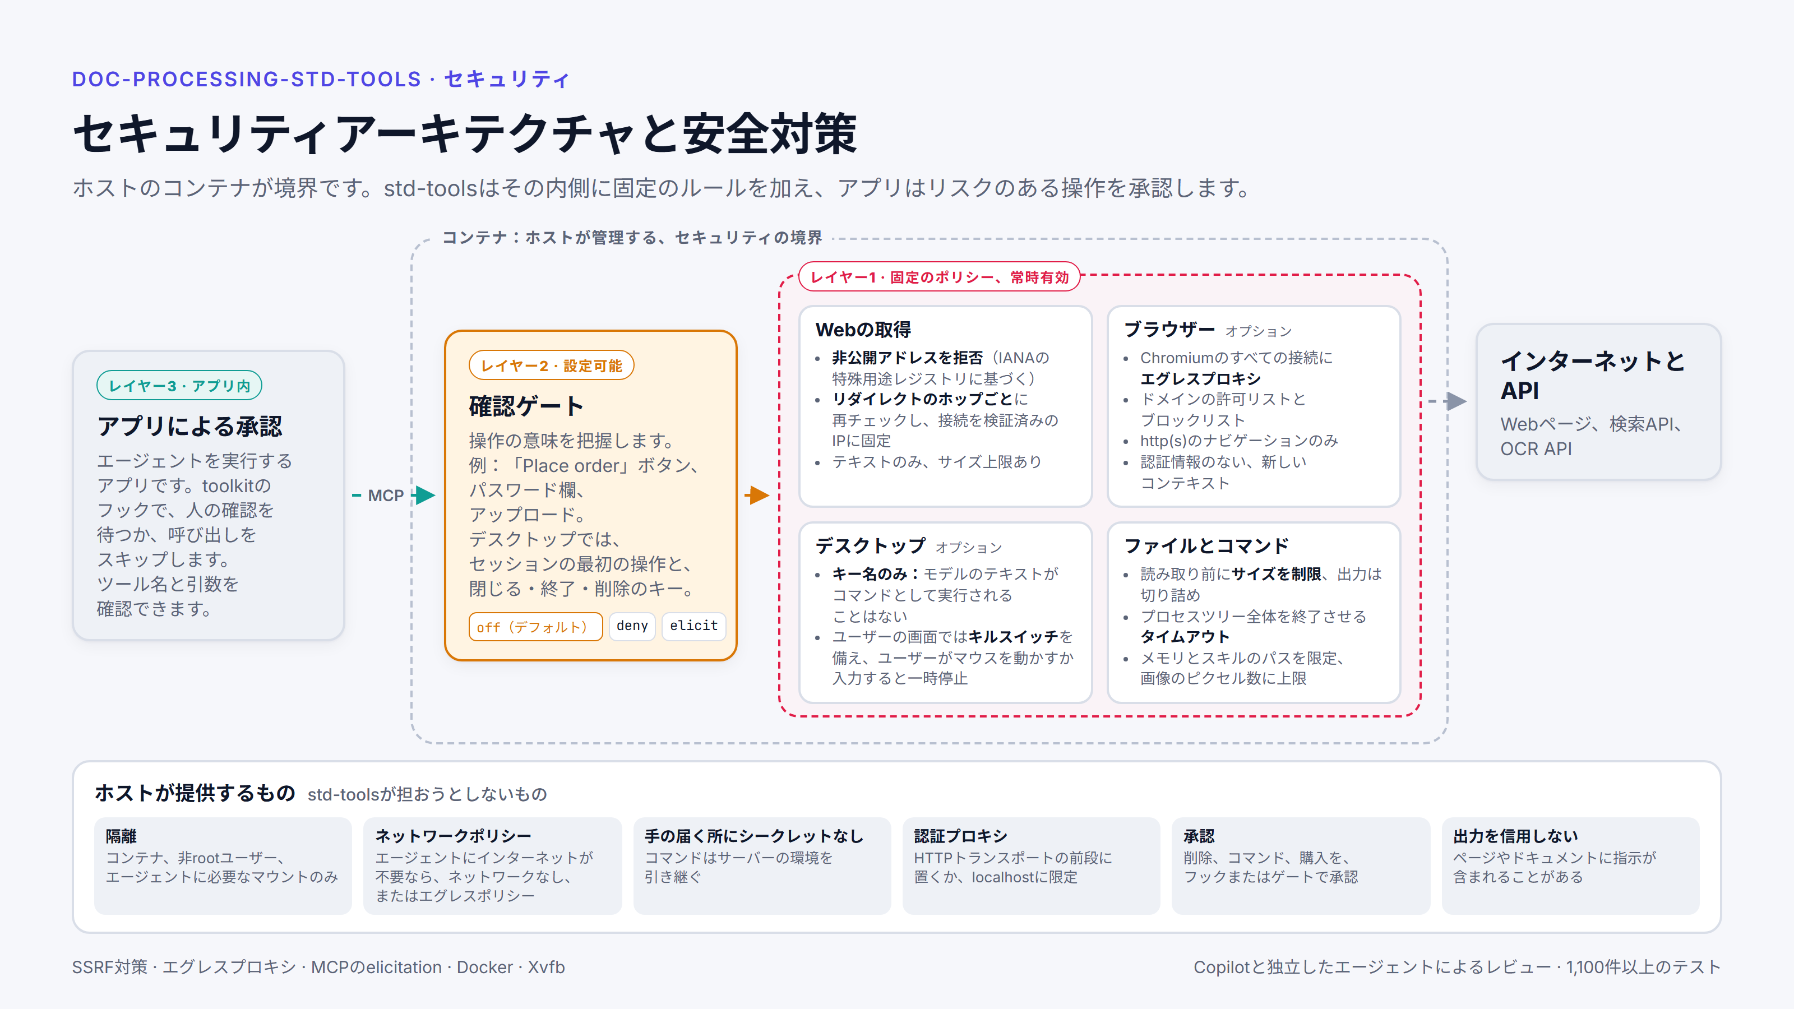Viewport: 1794px width, 1009px height.
Task: Click the 'タイムアウト' bold text
Action: [1185, 636]
